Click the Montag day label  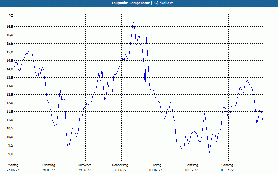(13, 165)
